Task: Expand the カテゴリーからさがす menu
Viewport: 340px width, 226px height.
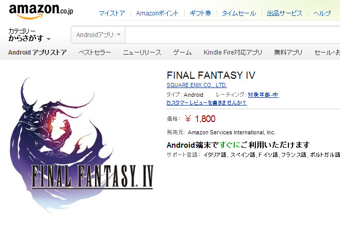Action: click(29, 35)
